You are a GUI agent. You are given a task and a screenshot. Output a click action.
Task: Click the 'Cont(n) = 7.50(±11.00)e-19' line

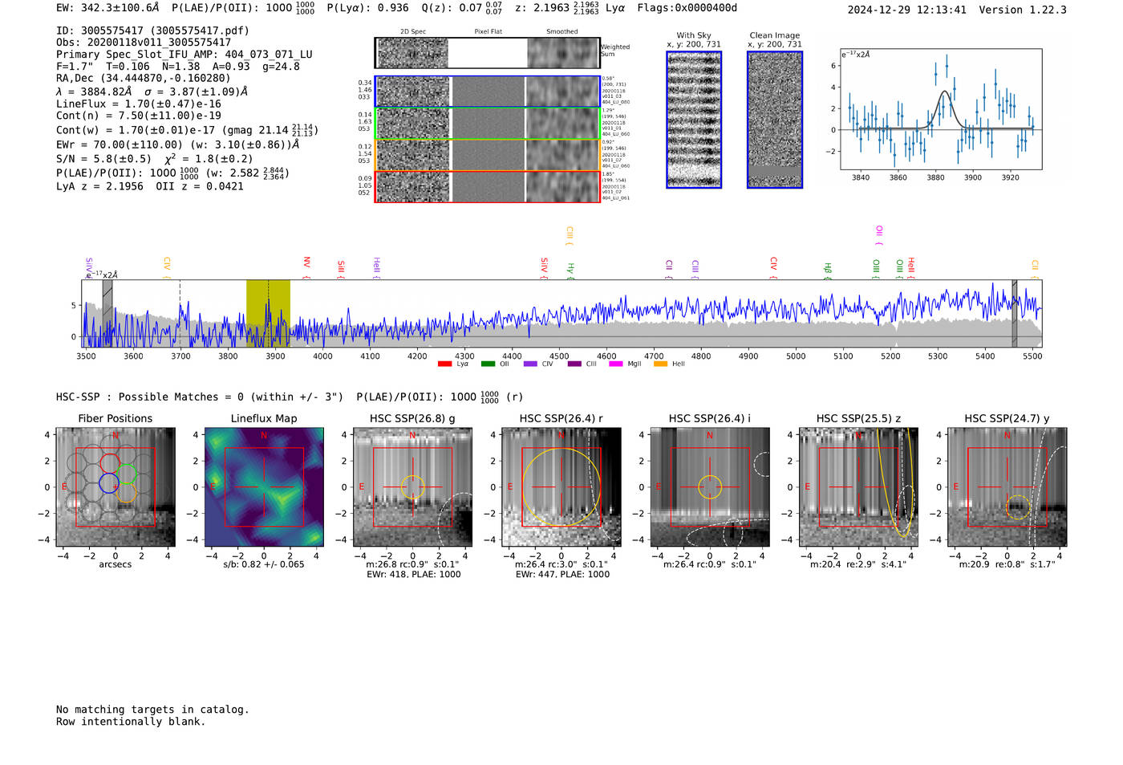tap(139, 116)
